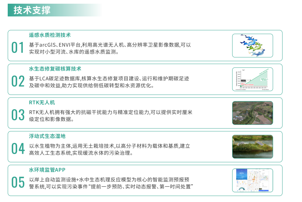
Task: Click the arcGIS and ENVI platform description
Action: (110, 48)
